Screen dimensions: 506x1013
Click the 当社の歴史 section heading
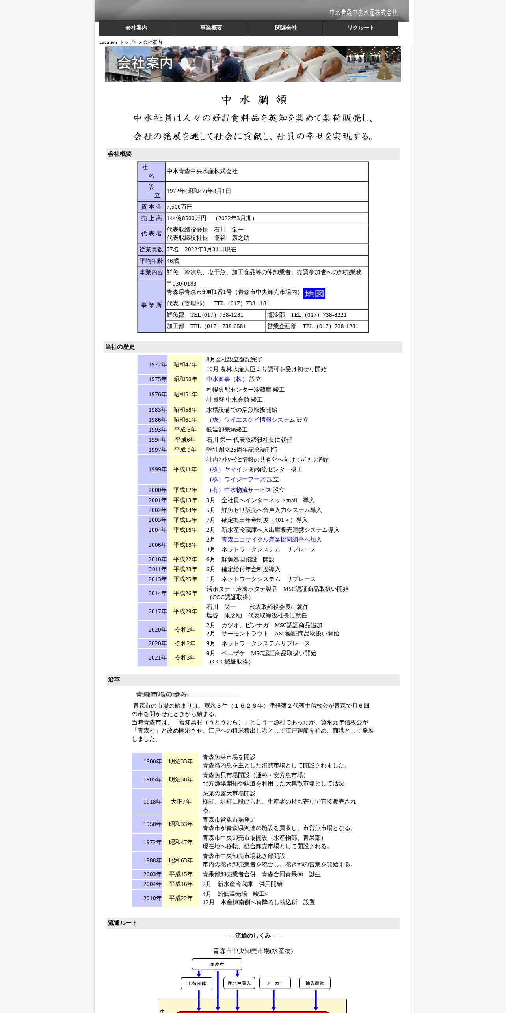click(120, 347)
